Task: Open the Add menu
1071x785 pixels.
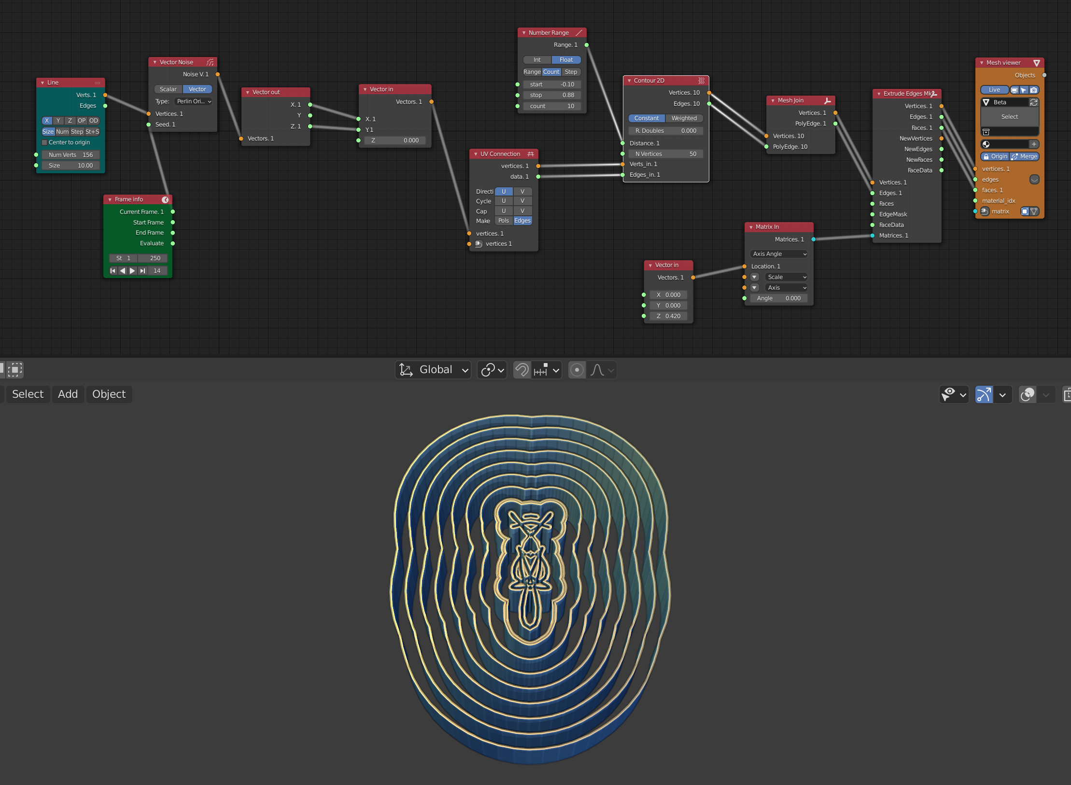Action: pyautogui.click(x=68, y=394)
